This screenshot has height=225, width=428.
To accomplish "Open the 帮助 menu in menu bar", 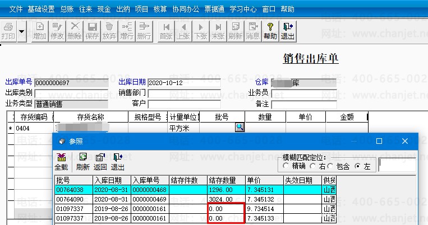I will [x=287, y=10].
